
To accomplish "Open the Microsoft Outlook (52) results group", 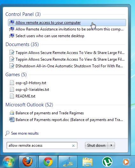I will click(x=29, y=105).
